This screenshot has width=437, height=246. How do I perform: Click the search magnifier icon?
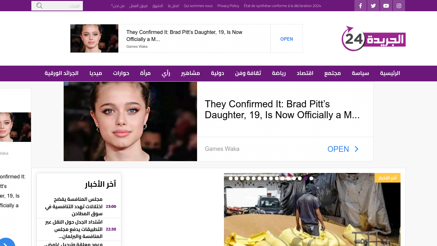39,6
